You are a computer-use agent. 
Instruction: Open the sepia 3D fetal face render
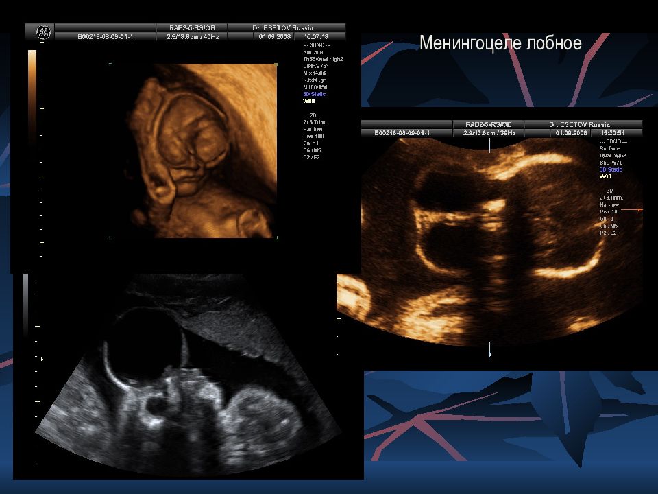click(x=193, y=151)
